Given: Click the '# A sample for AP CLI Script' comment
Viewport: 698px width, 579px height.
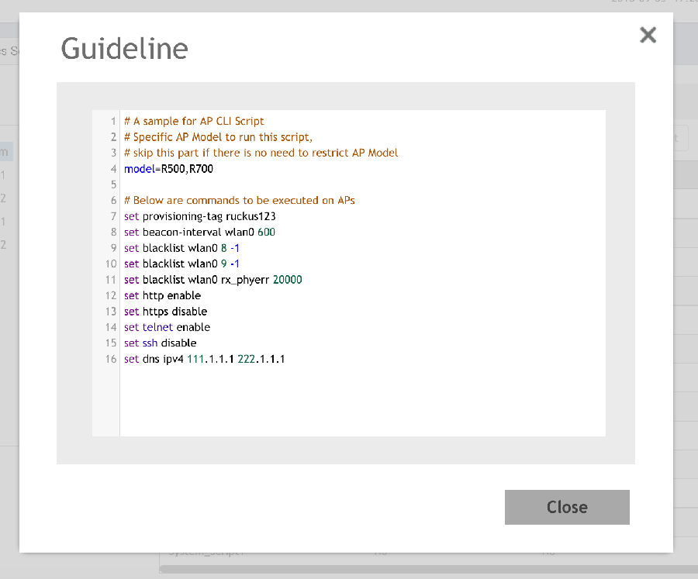Looking at the screenshot, I should point(194,121).
